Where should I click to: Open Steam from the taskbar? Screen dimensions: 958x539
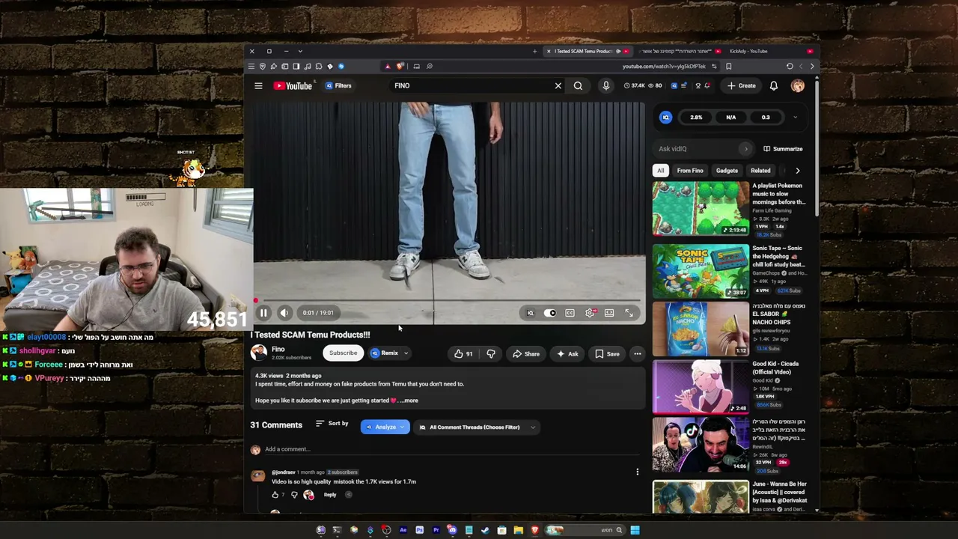tap(485, 530)
